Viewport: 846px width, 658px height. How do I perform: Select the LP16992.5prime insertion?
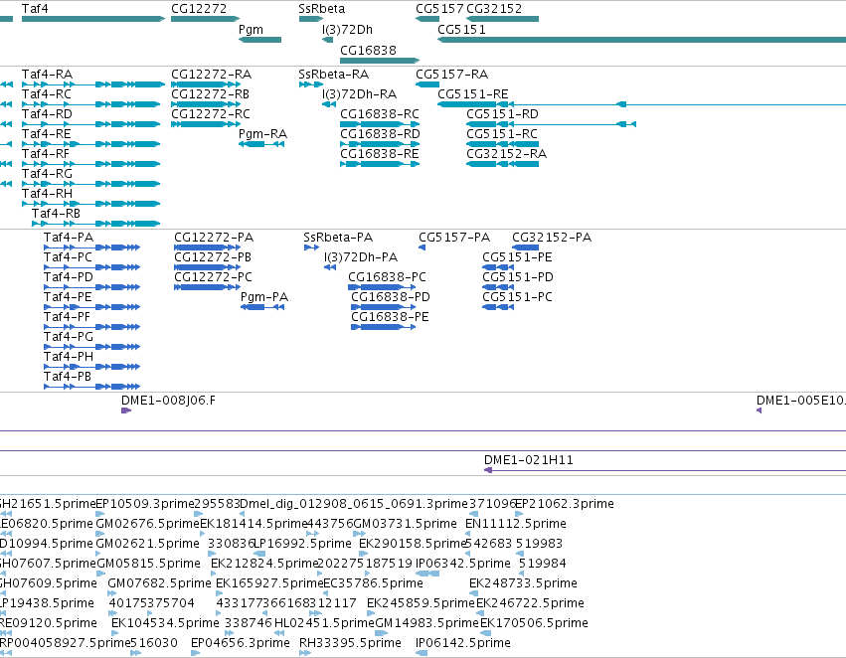pos(259,554)
